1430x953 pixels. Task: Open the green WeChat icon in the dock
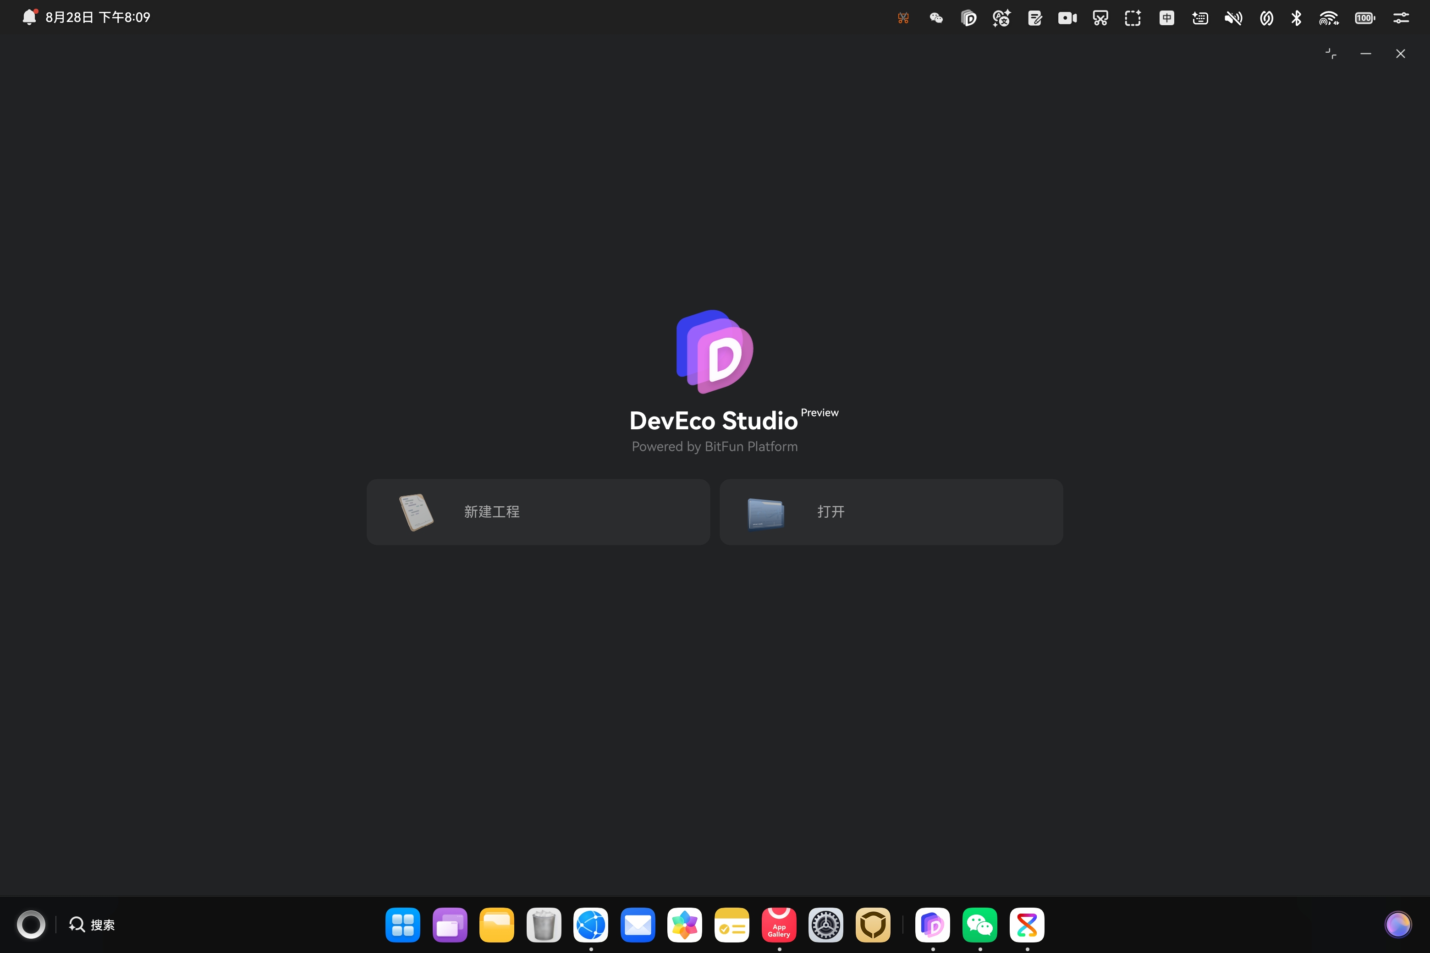[980, 925]
